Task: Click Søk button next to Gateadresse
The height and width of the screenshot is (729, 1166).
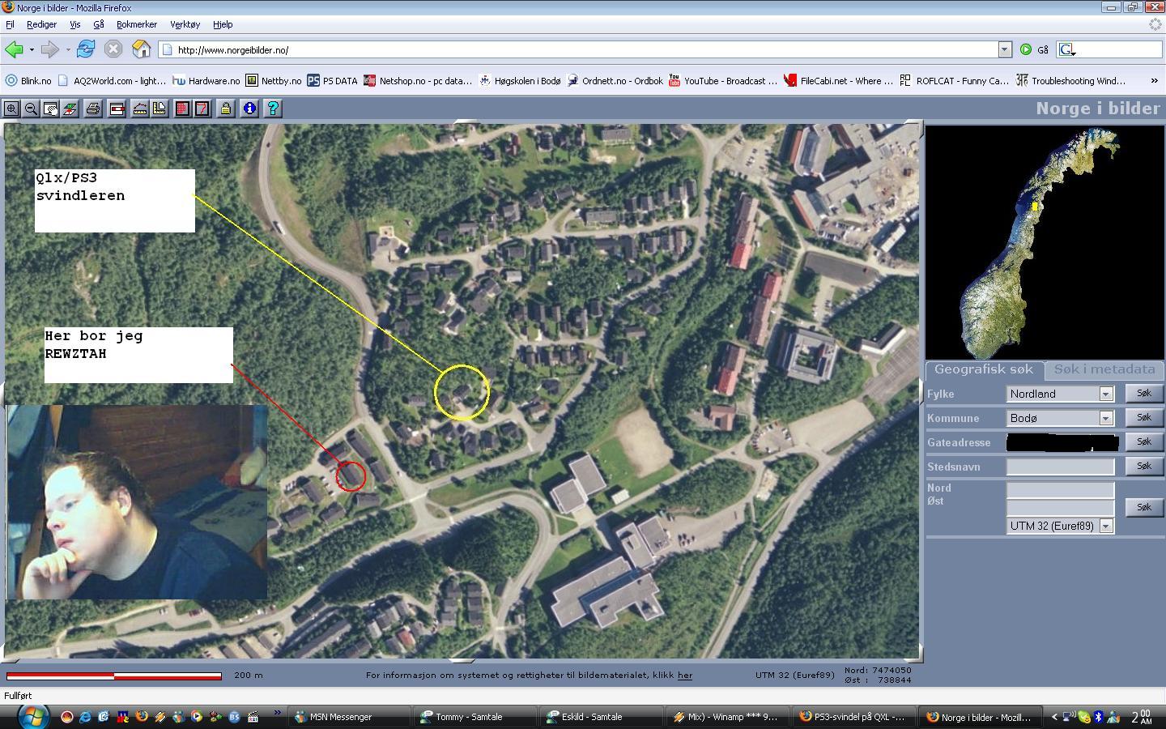Action: pyautogui.click(x=1144, y=441)
